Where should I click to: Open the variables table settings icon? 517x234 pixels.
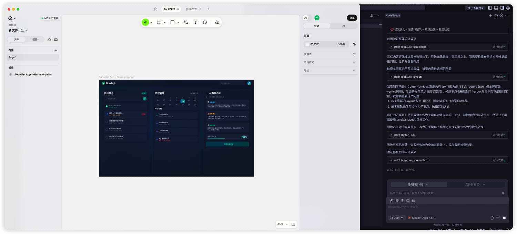pos(354,54)
